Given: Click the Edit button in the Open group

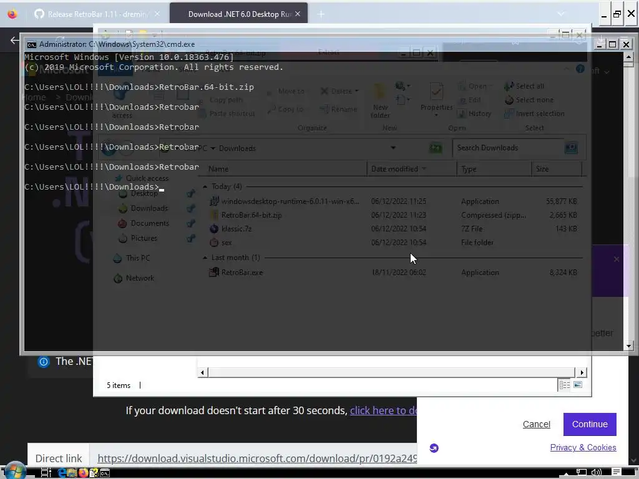Looking at the screenshot, I should click(x=470, y=100).
